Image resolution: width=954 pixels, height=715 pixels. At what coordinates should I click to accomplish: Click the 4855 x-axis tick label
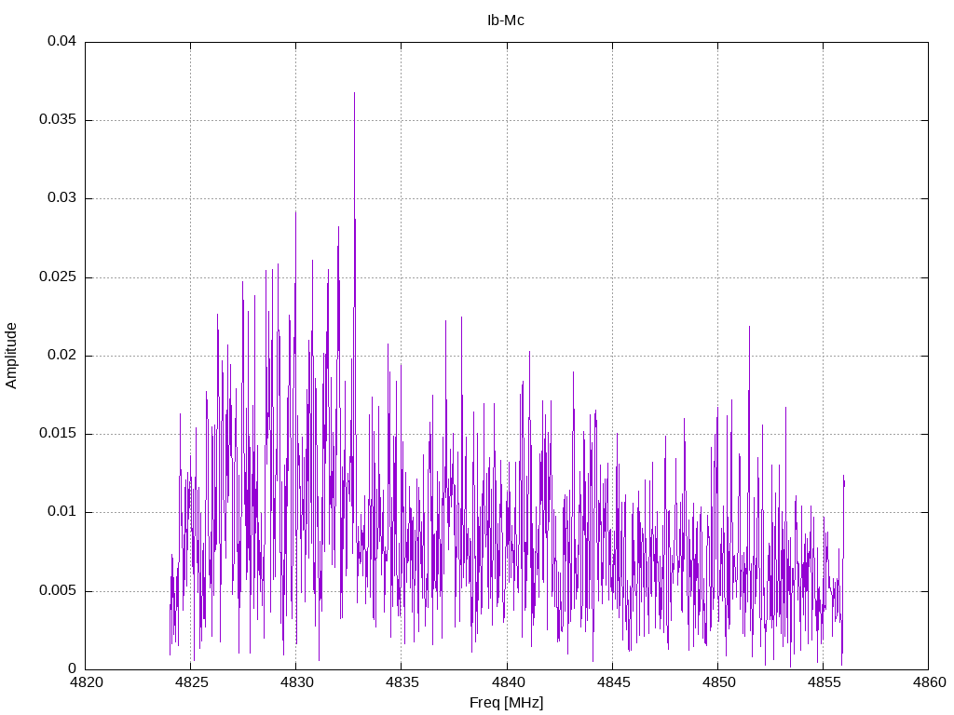coord(824,682)
